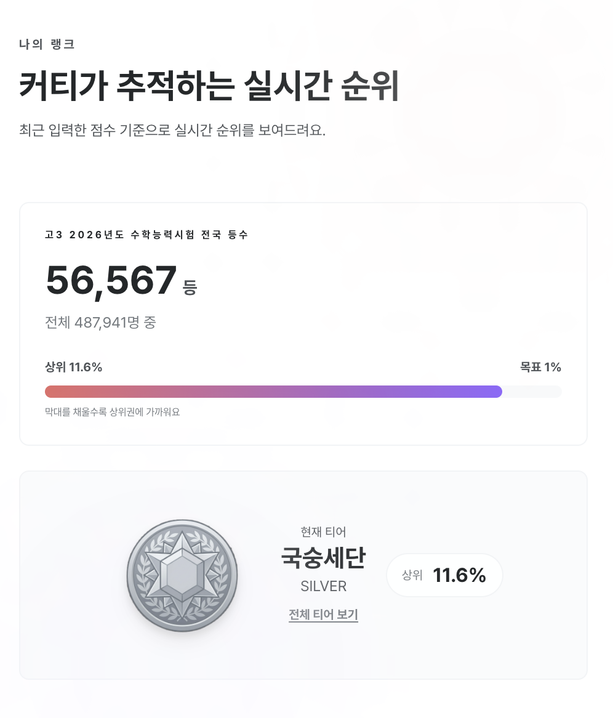Click the subtitle about 실시간 순위

(174, 129)
